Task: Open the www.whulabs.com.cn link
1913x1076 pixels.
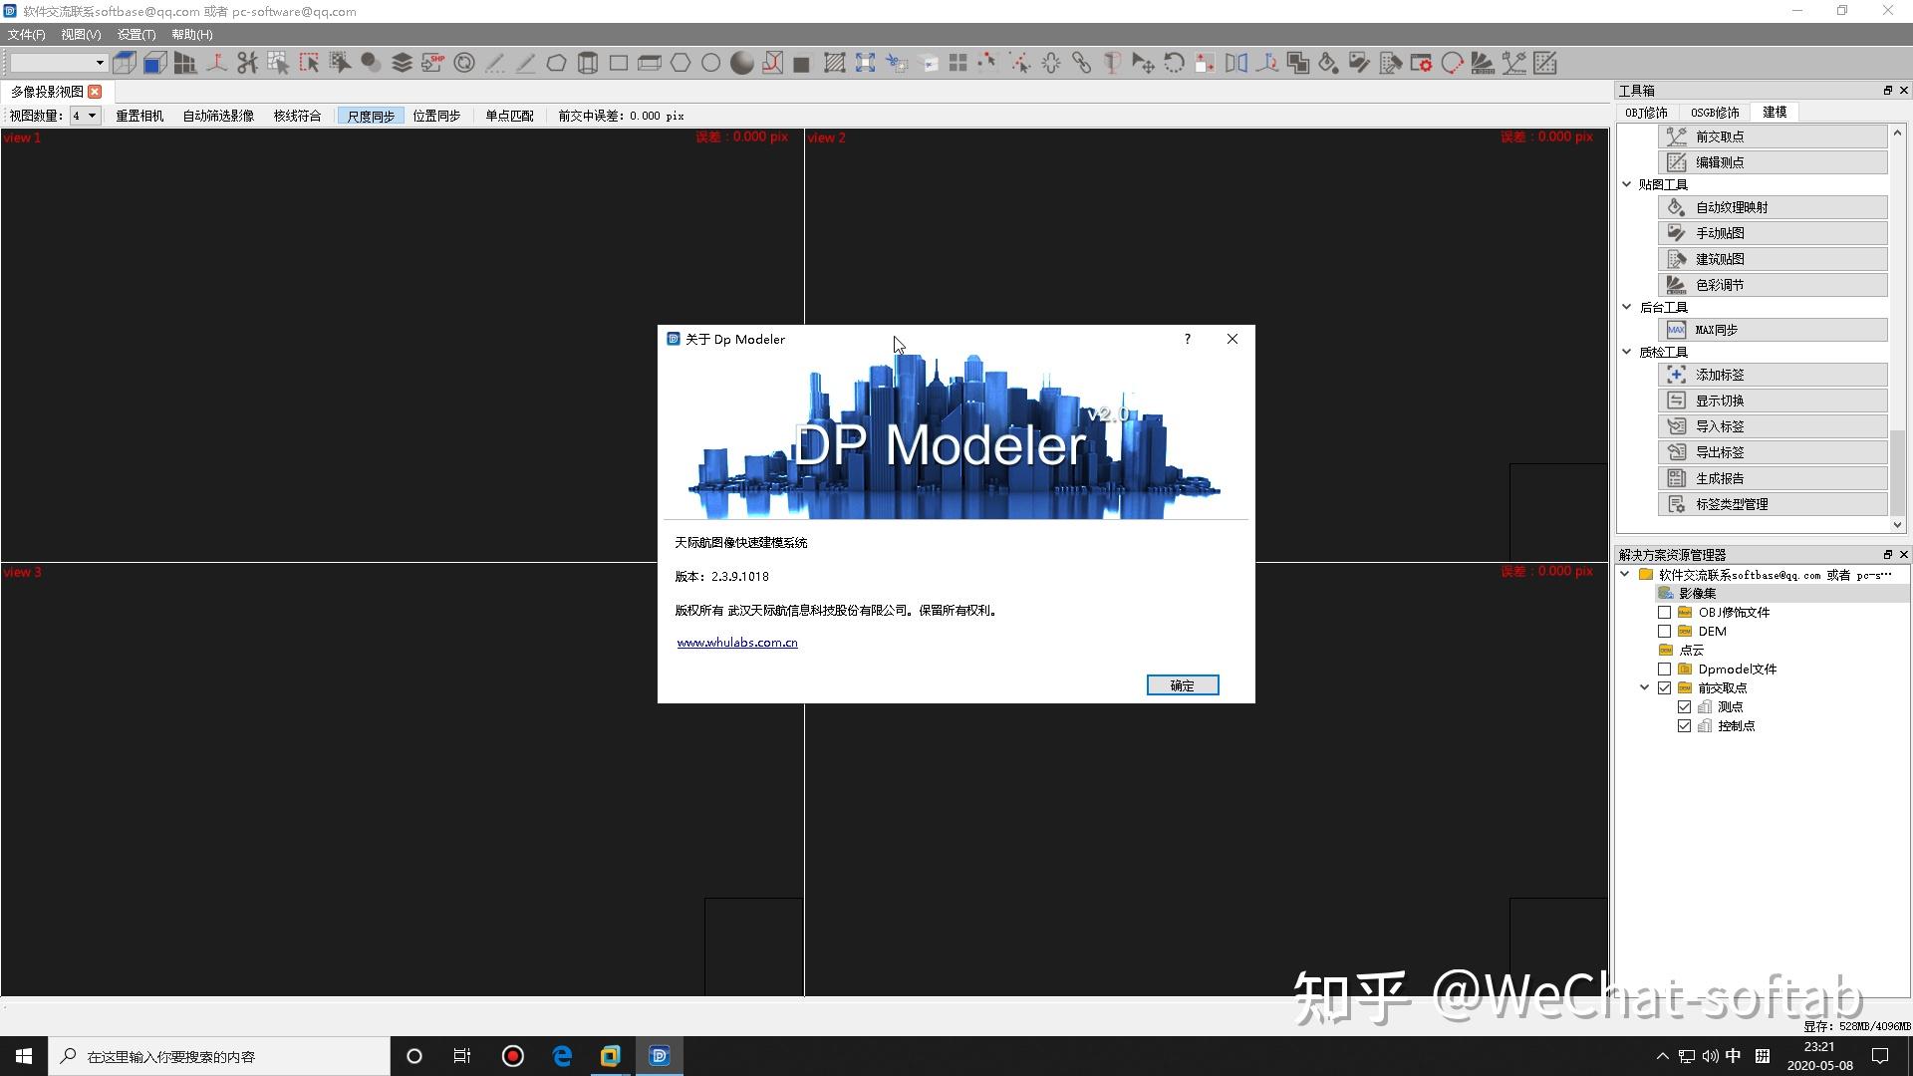Action: [x=737, y=643]
